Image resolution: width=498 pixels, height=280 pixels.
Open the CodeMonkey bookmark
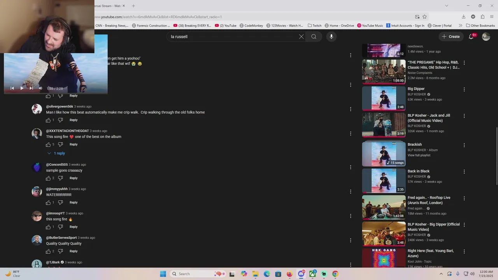251,26
